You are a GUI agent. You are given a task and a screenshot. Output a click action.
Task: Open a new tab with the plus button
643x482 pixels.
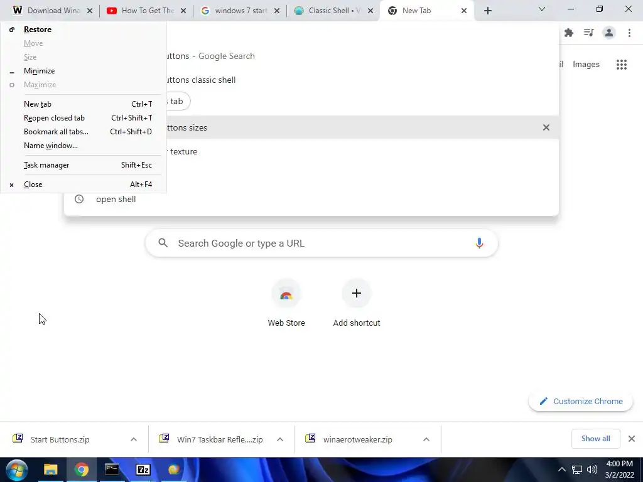tap(487, 11)
